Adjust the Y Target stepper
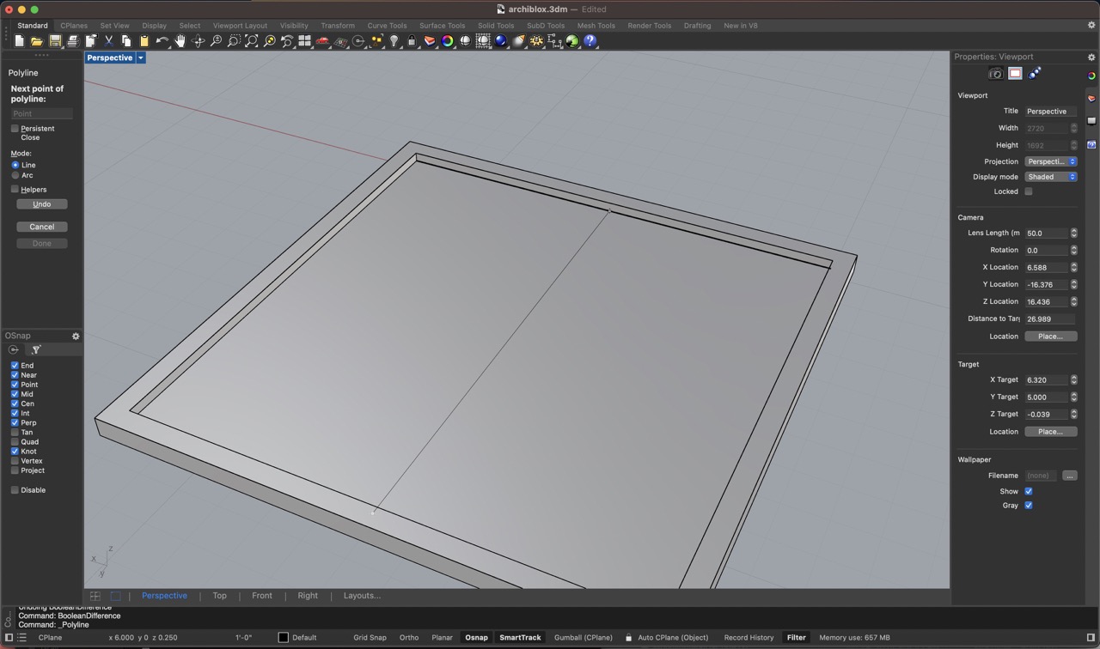The width and height of the screenshot is (1100, 649). 1073,397
